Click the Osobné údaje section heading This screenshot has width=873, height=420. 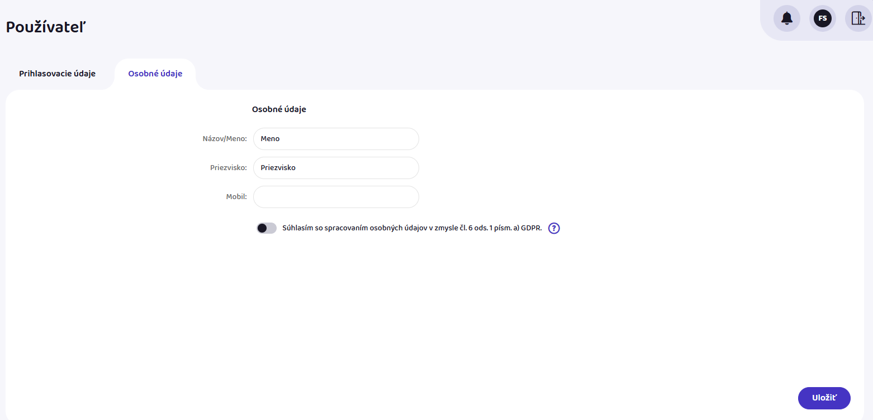[x=279, y=109]
